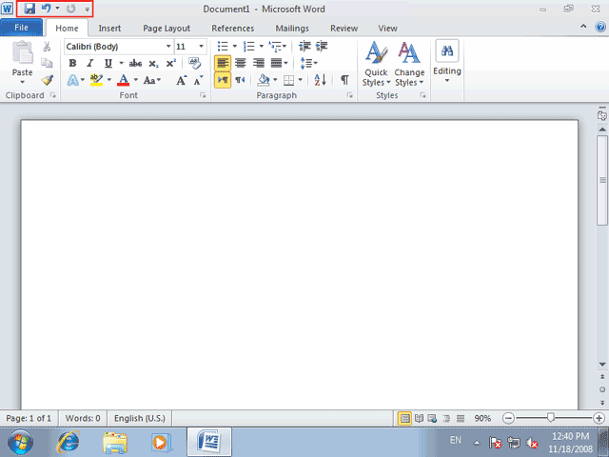
Task: Open the blue File button
Action: [21, 28]
